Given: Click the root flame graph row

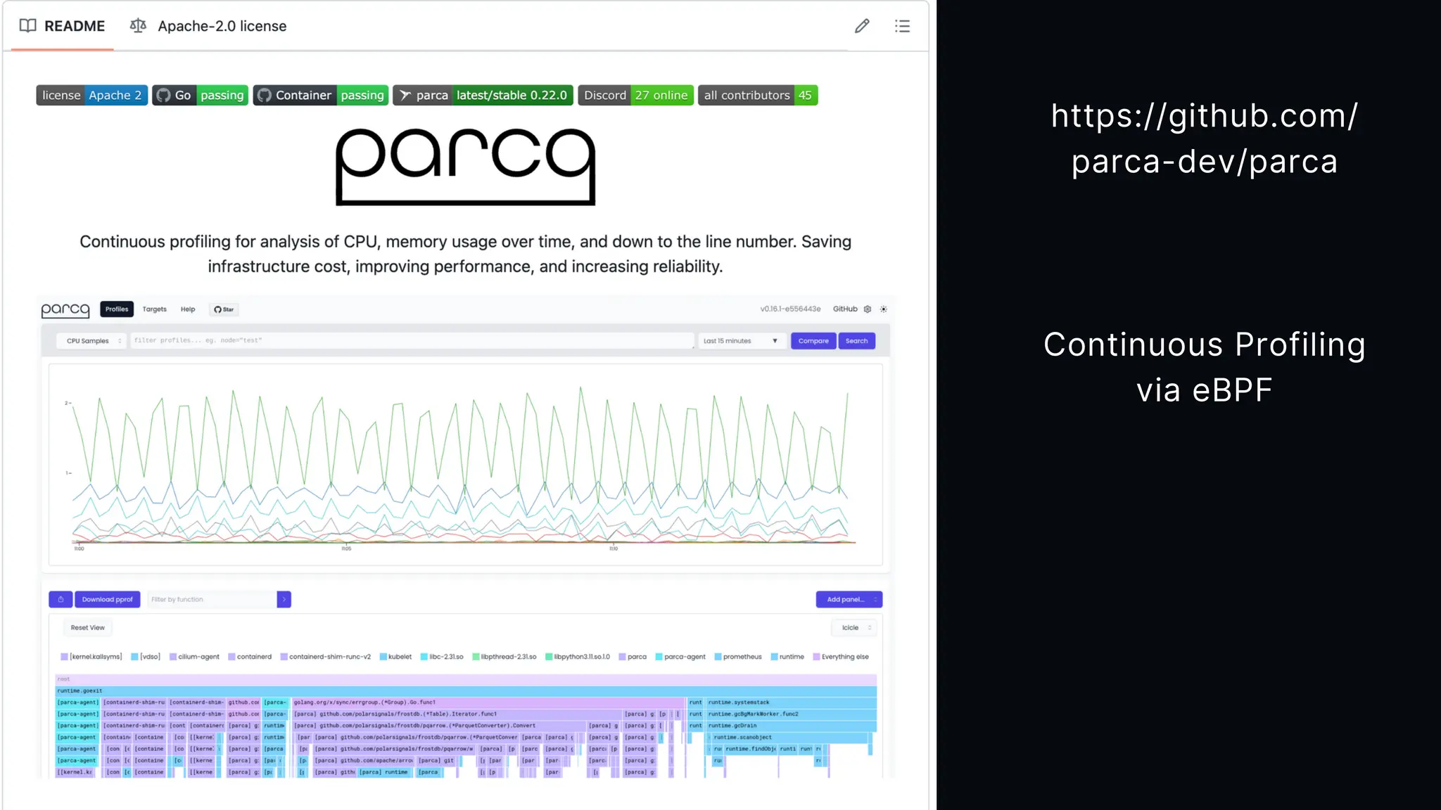Looking at the screenshot, I should click(x=466, y=679).
